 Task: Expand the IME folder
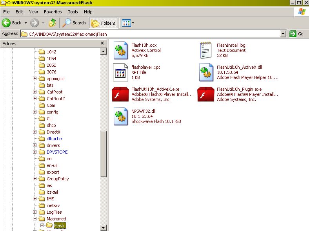pyautogui.click(x=35, y=199)
